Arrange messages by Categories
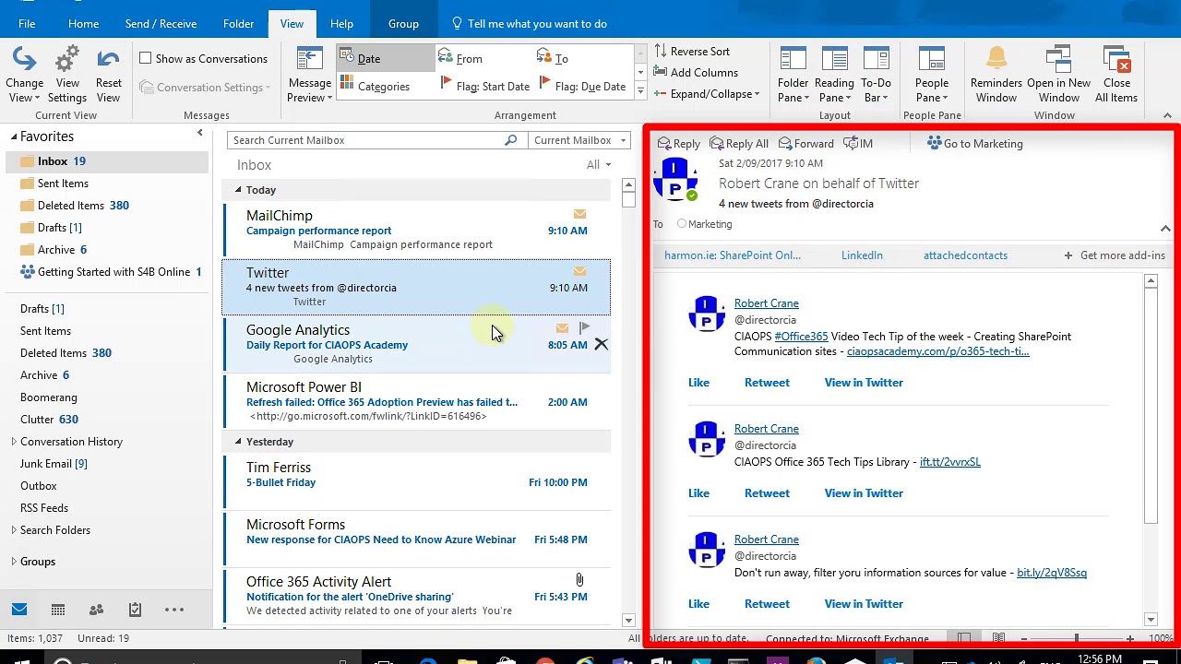The height and width of the screenshot is (664, 1181). [x=376, y=86]
